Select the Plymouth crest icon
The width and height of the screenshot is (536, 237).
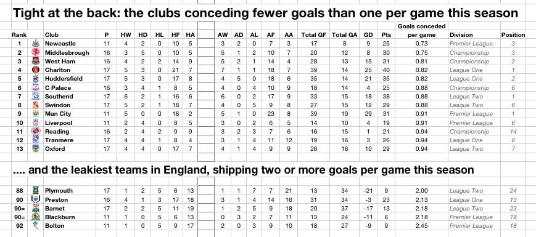(35, 191)
